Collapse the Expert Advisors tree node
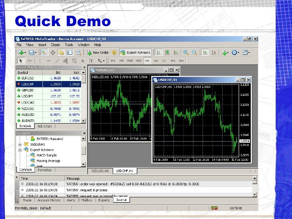Screen dimensions: 292x219 pos(20,150)
